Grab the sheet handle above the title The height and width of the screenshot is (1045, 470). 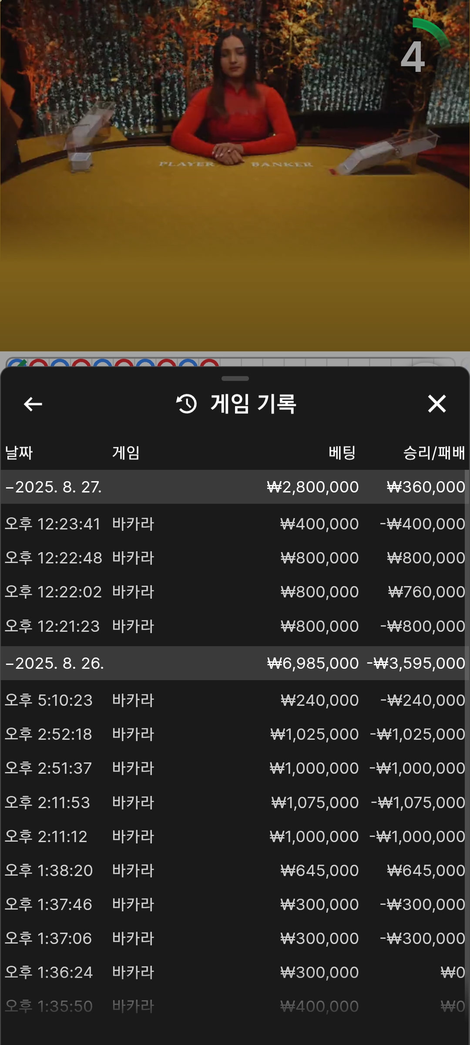click(235, 378)
